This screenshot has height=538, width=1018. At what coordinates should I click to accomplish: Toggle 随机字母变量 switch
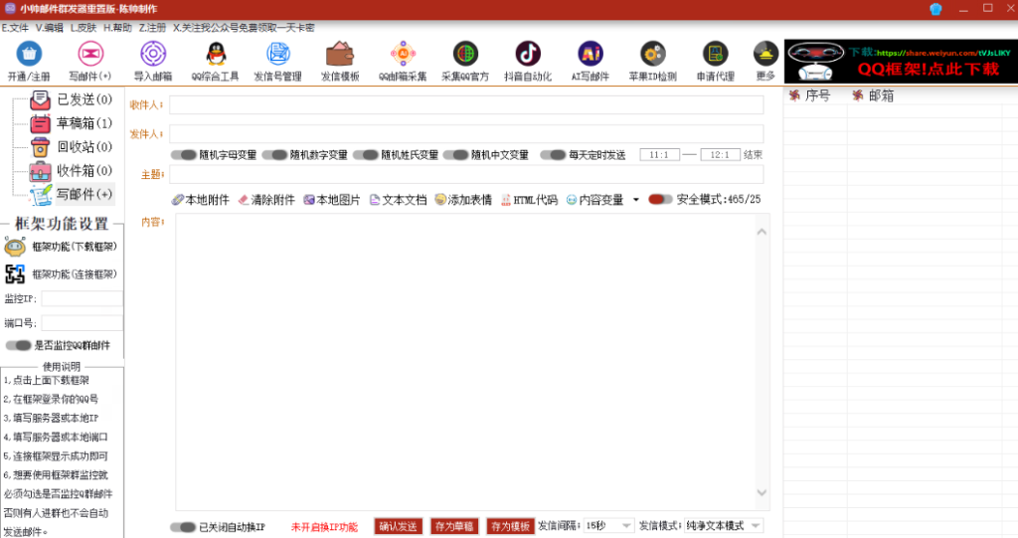point(183,155)
